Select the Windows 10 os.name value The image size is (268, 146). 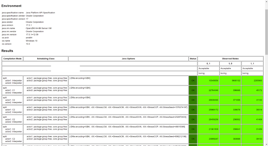coord(31,41)
